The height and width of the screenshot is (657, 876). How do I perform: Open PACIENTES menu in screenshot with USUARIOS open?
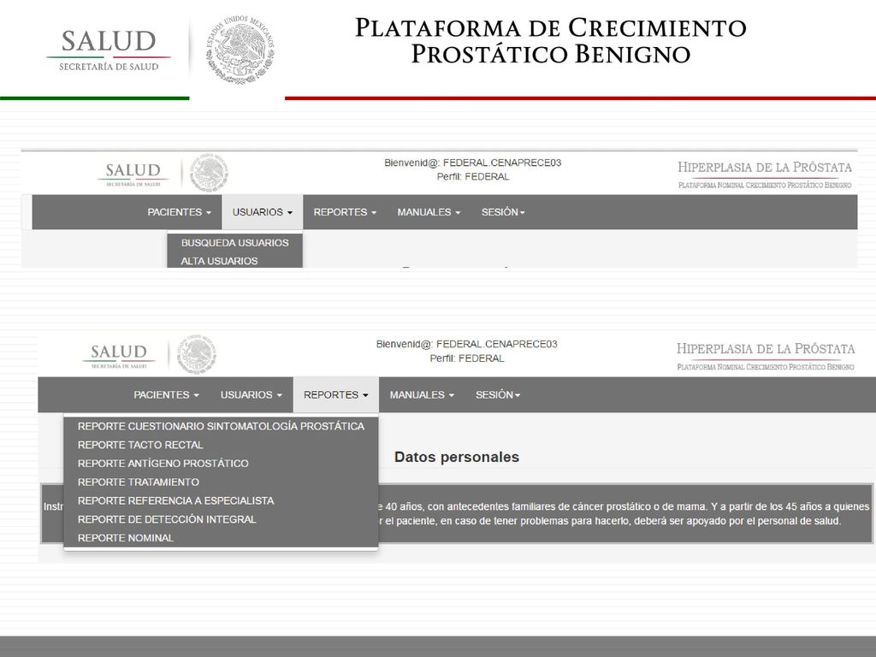coord(180,212)
